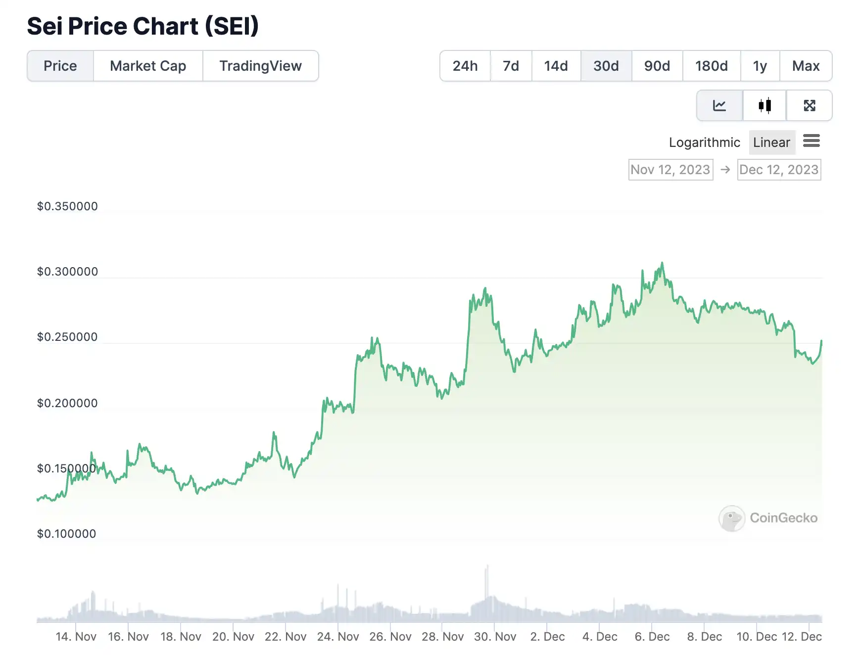Choose the 14d time range
The height and width of the screenshot is (655, 860).
(556, 66)
